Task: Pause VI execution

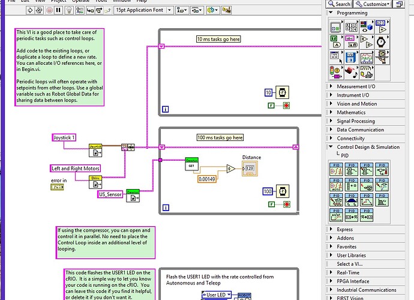Action: click(58, 10)
